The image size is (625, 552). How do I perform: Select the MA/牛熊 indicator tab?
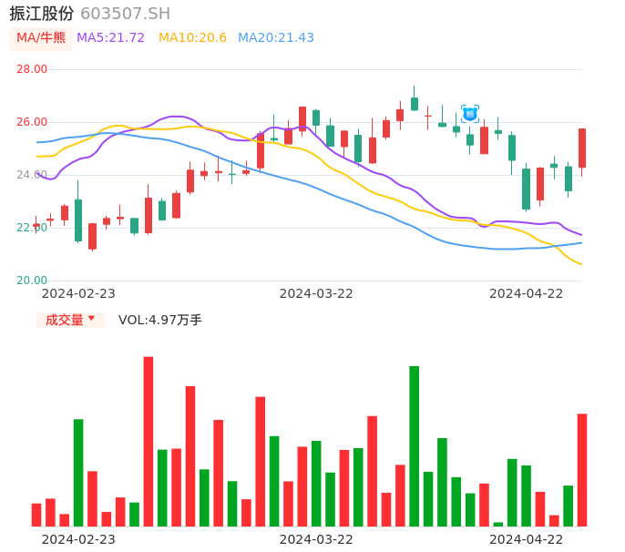pyautogui.click(x=41, y=38)
